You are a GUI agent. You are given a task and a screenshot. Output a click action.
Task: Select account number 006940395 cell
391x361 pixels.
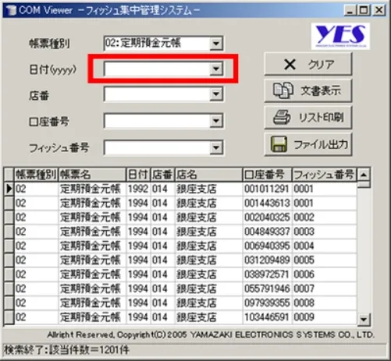click(x=267, y=246)
